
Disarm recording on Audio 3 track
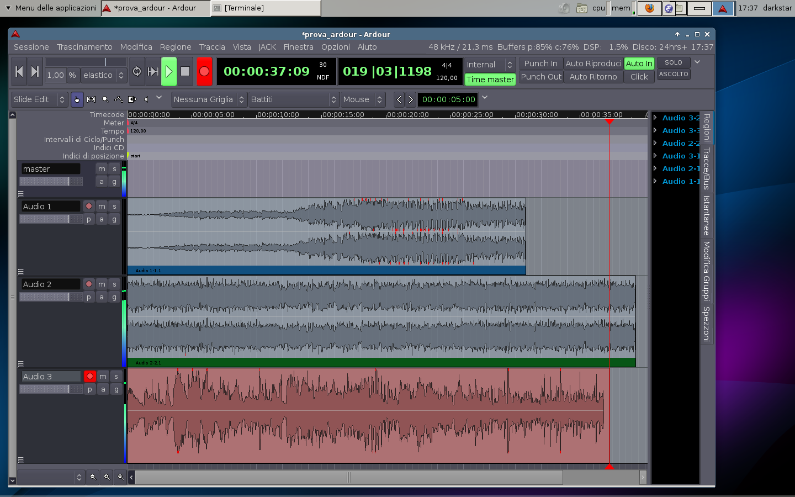coord(89,376)
